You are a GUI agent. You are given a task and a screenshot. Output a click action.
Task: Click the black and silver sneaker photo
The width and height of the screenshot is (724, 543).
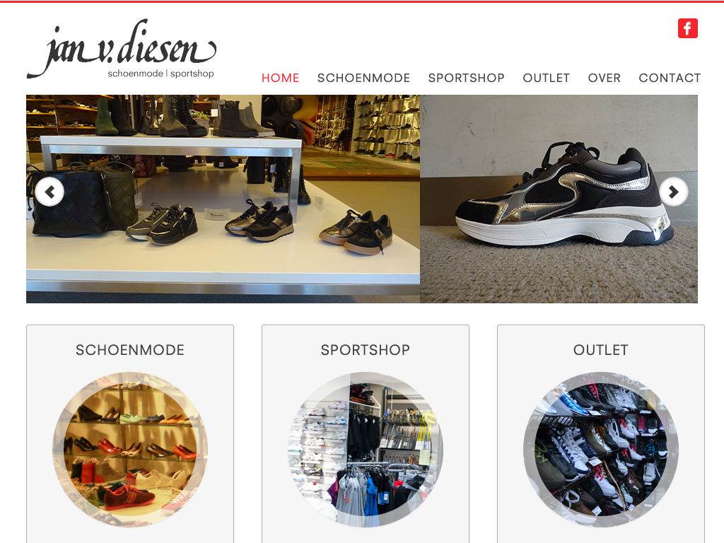tap(559, 199)
